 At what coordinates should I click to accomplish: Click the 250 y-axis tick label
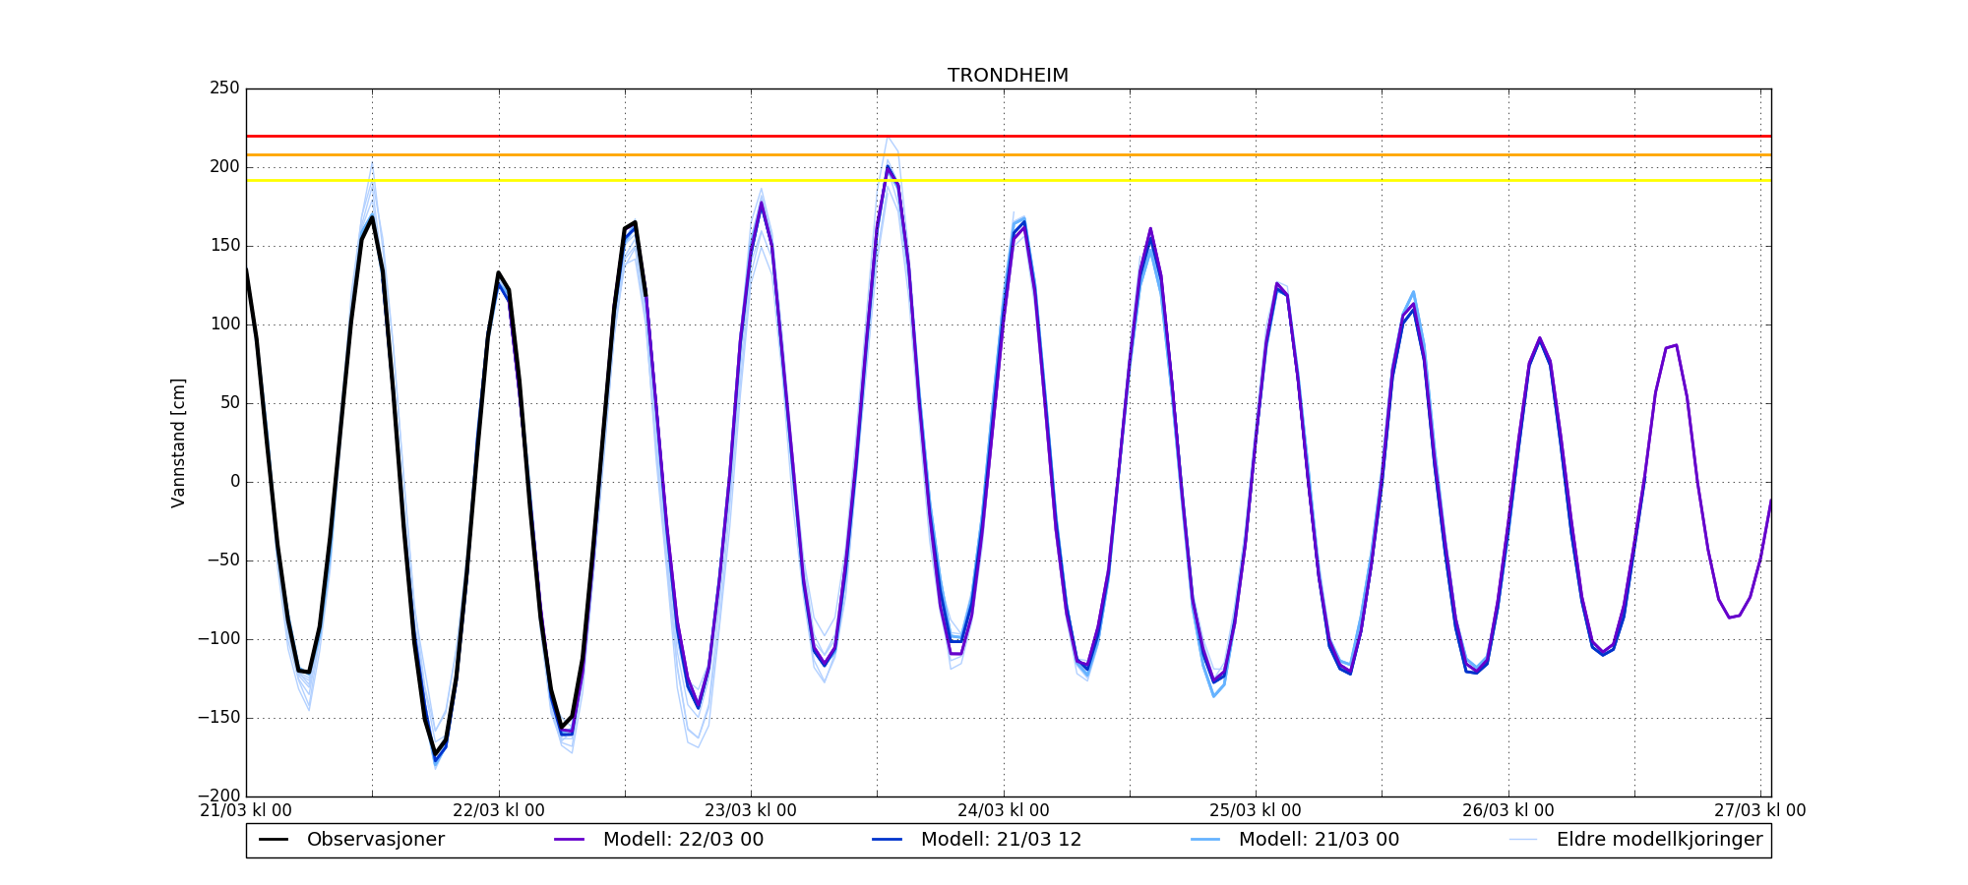(x=224, y=88)
